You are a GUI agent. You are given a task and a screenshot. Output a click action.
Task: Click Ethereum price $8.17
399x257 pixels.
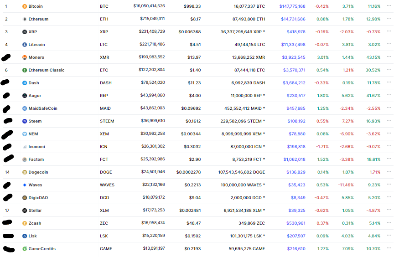[x=196, y=19]
